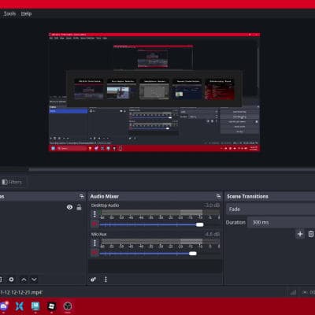Remove transition with trash icon
This screenshot has height=315, width=315.
point(311,234)
